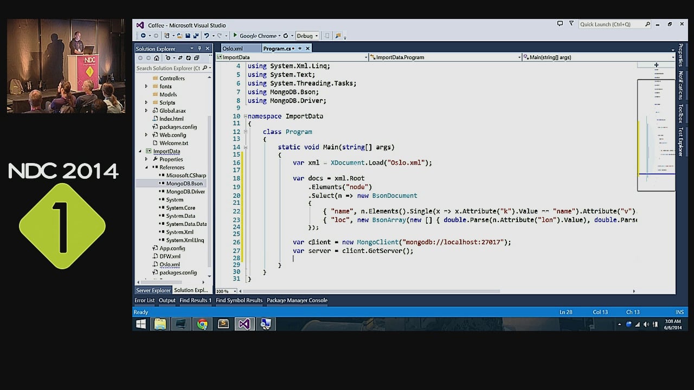
Task: Click the split editor handle above the minimap
Action: point(656,65)
